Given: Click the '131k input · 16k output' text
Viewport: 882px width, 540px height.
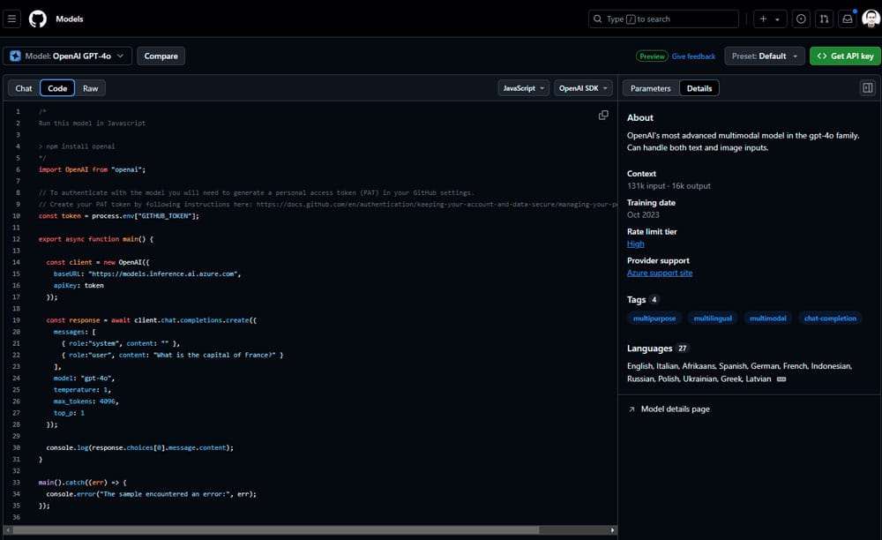Looking at the screenshot, I should 669,186.
